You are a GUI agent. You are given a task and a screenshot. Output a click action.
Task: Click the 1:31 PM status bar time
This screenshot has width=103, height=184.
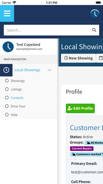click(51, 3)
